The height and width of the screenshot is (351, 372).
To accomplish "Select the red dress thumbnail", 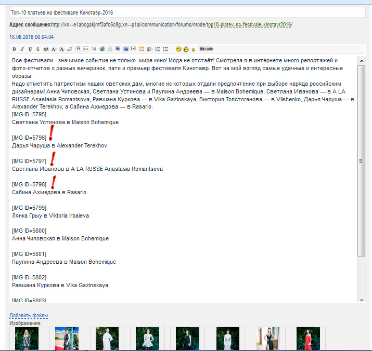I will tap(308, 339).
